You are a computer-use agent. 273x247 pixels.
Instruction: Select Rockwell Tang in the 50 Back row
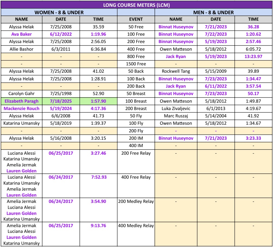[176, 71]
